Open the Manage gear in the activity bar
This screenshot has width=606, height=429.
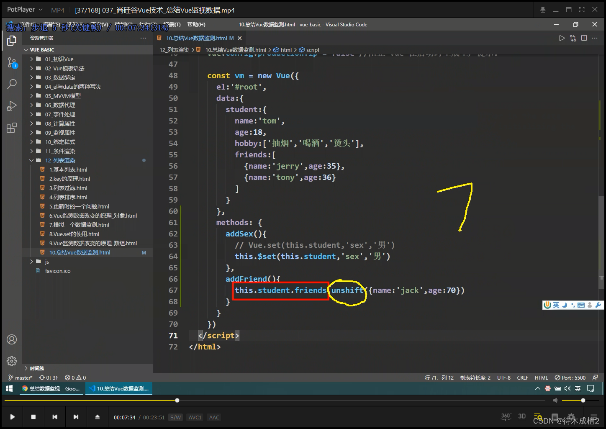pyautogui.click(x=12, y=361)
